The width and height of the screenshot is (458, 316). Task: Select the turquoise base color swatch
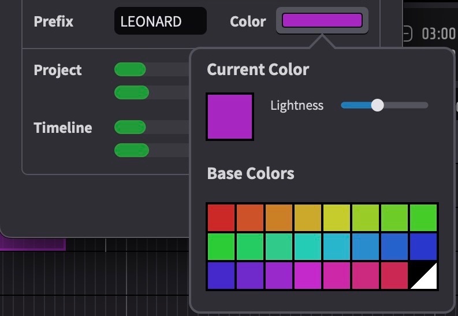coord(308,247)
